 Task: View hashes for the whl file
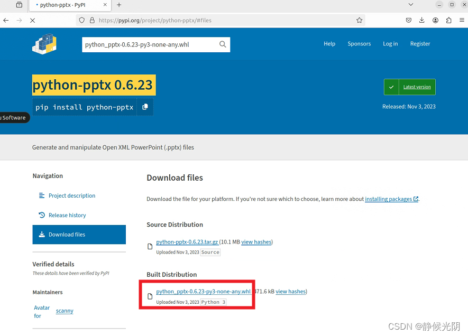[x=291, y=291]
